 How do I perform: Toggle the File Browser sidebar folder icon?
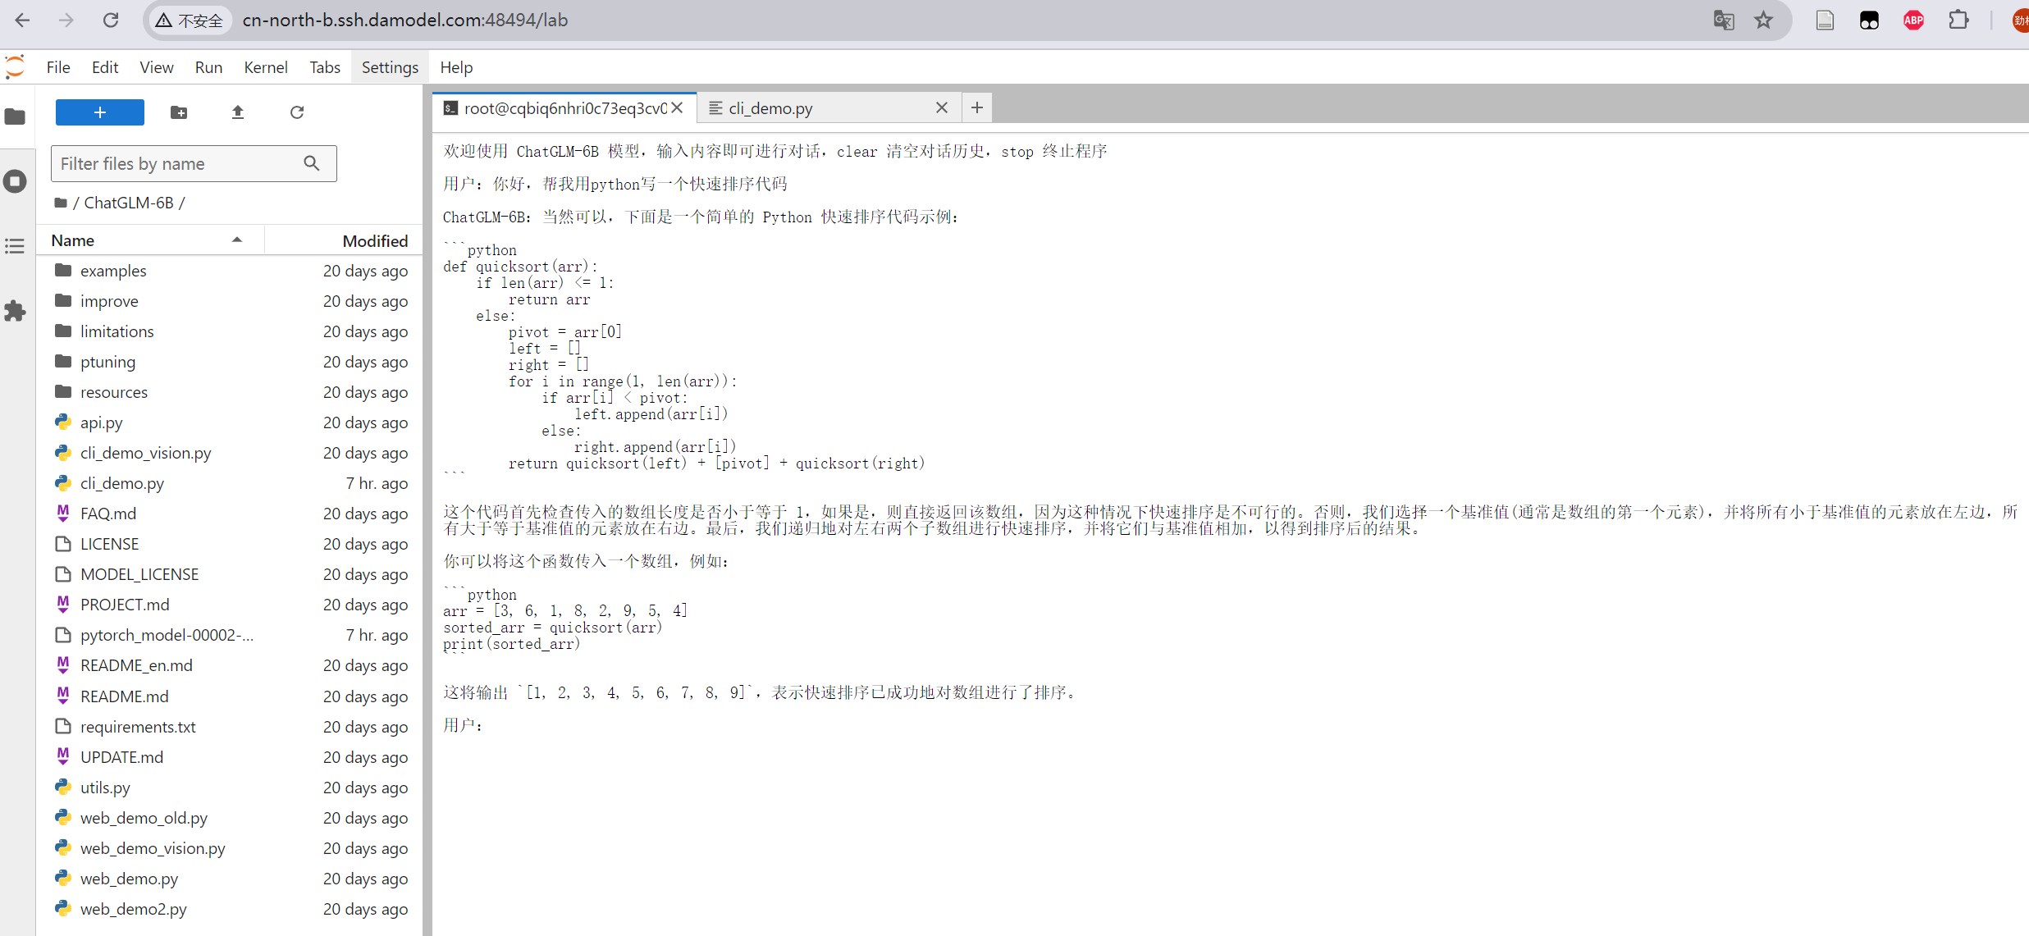pyautogui.click(x=15, y=116)
